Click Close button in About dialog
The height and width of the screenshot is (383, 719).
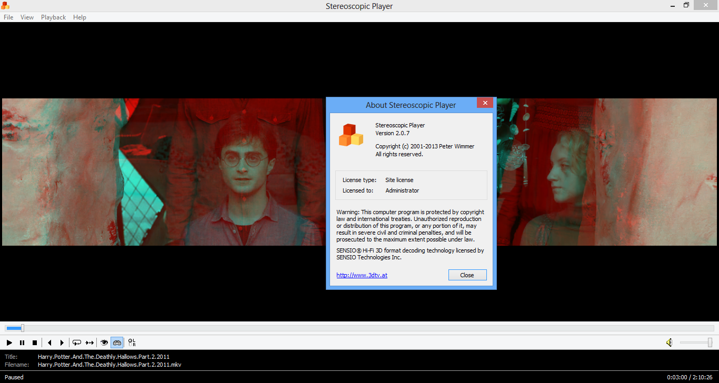467,275
